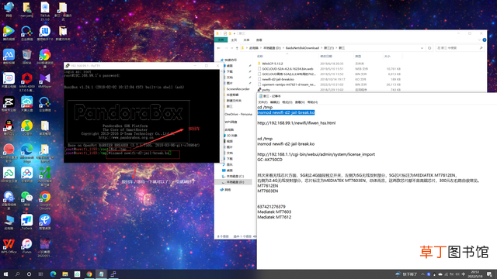Click the taskbar clock and date
The image size is (497, 279).
474,274
